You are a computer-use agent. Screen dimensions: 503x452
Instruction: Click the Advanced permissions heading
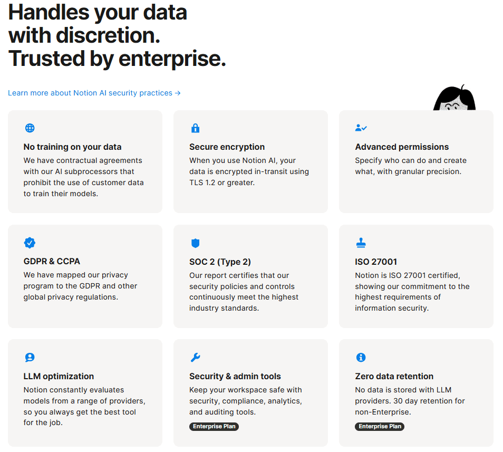click(x=402, y=147)
